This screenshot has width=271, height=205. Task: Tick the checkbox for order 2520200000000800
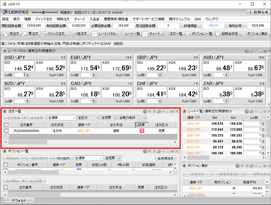coord(6,131)
